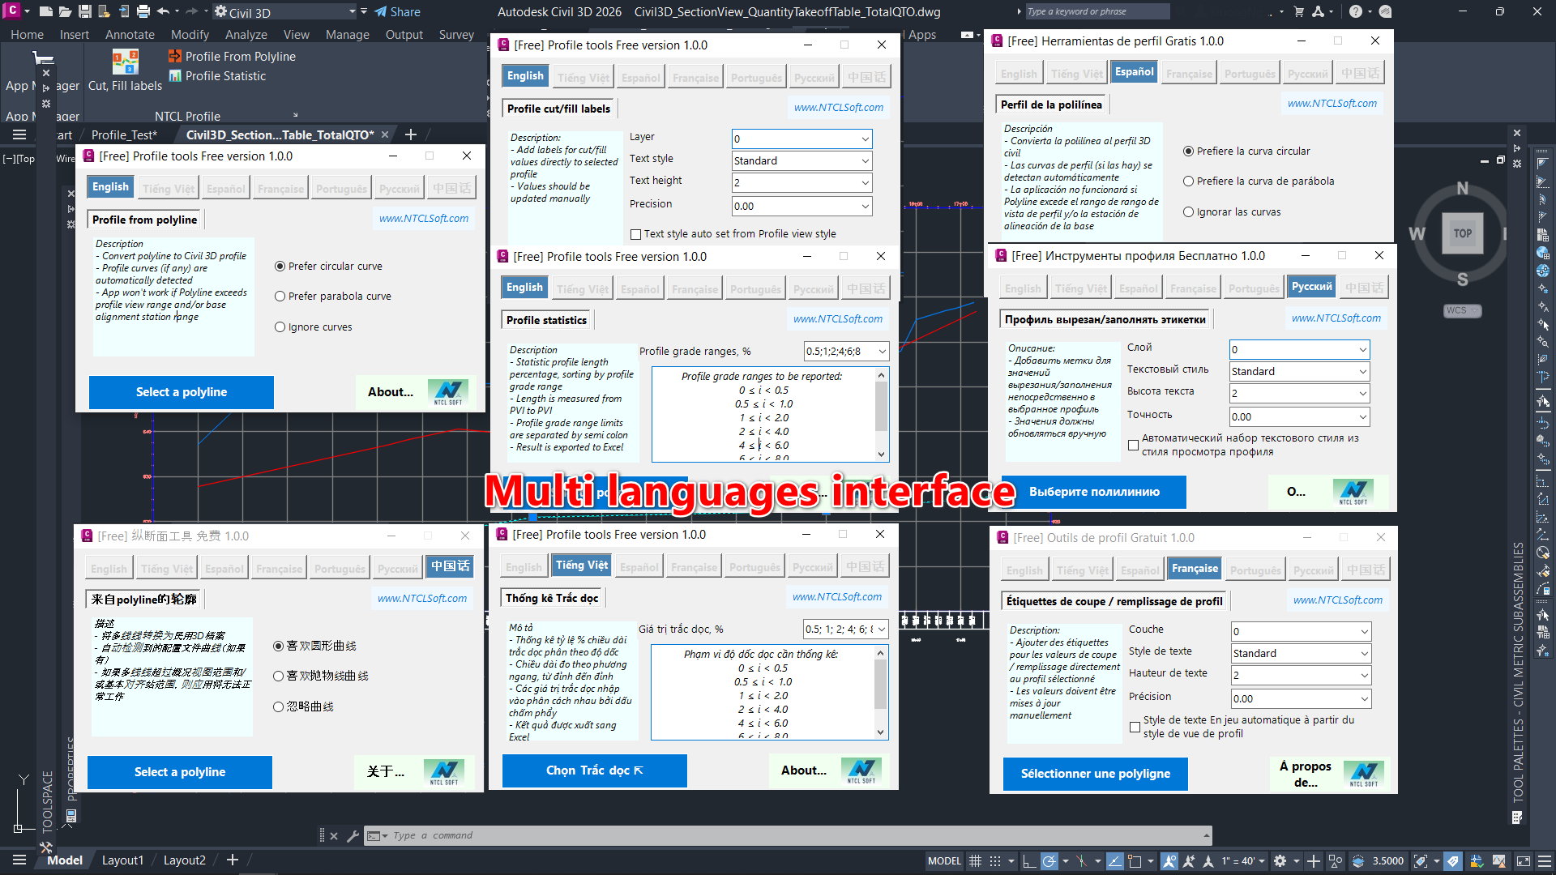The height and width of the screenshot is (875, 1556).
Task: Click the Profile Statistic ribbon icon
Action: point(174,75)
